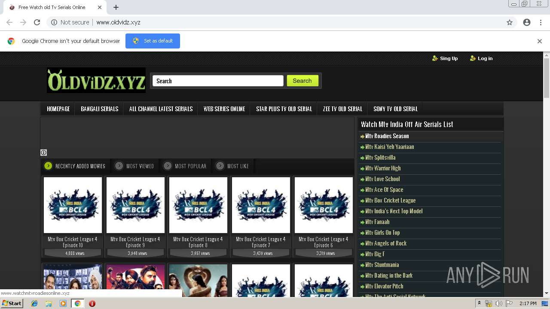Open Mtv Ace Of Space link
550x309 pixels.
click(x=384, y=190)
